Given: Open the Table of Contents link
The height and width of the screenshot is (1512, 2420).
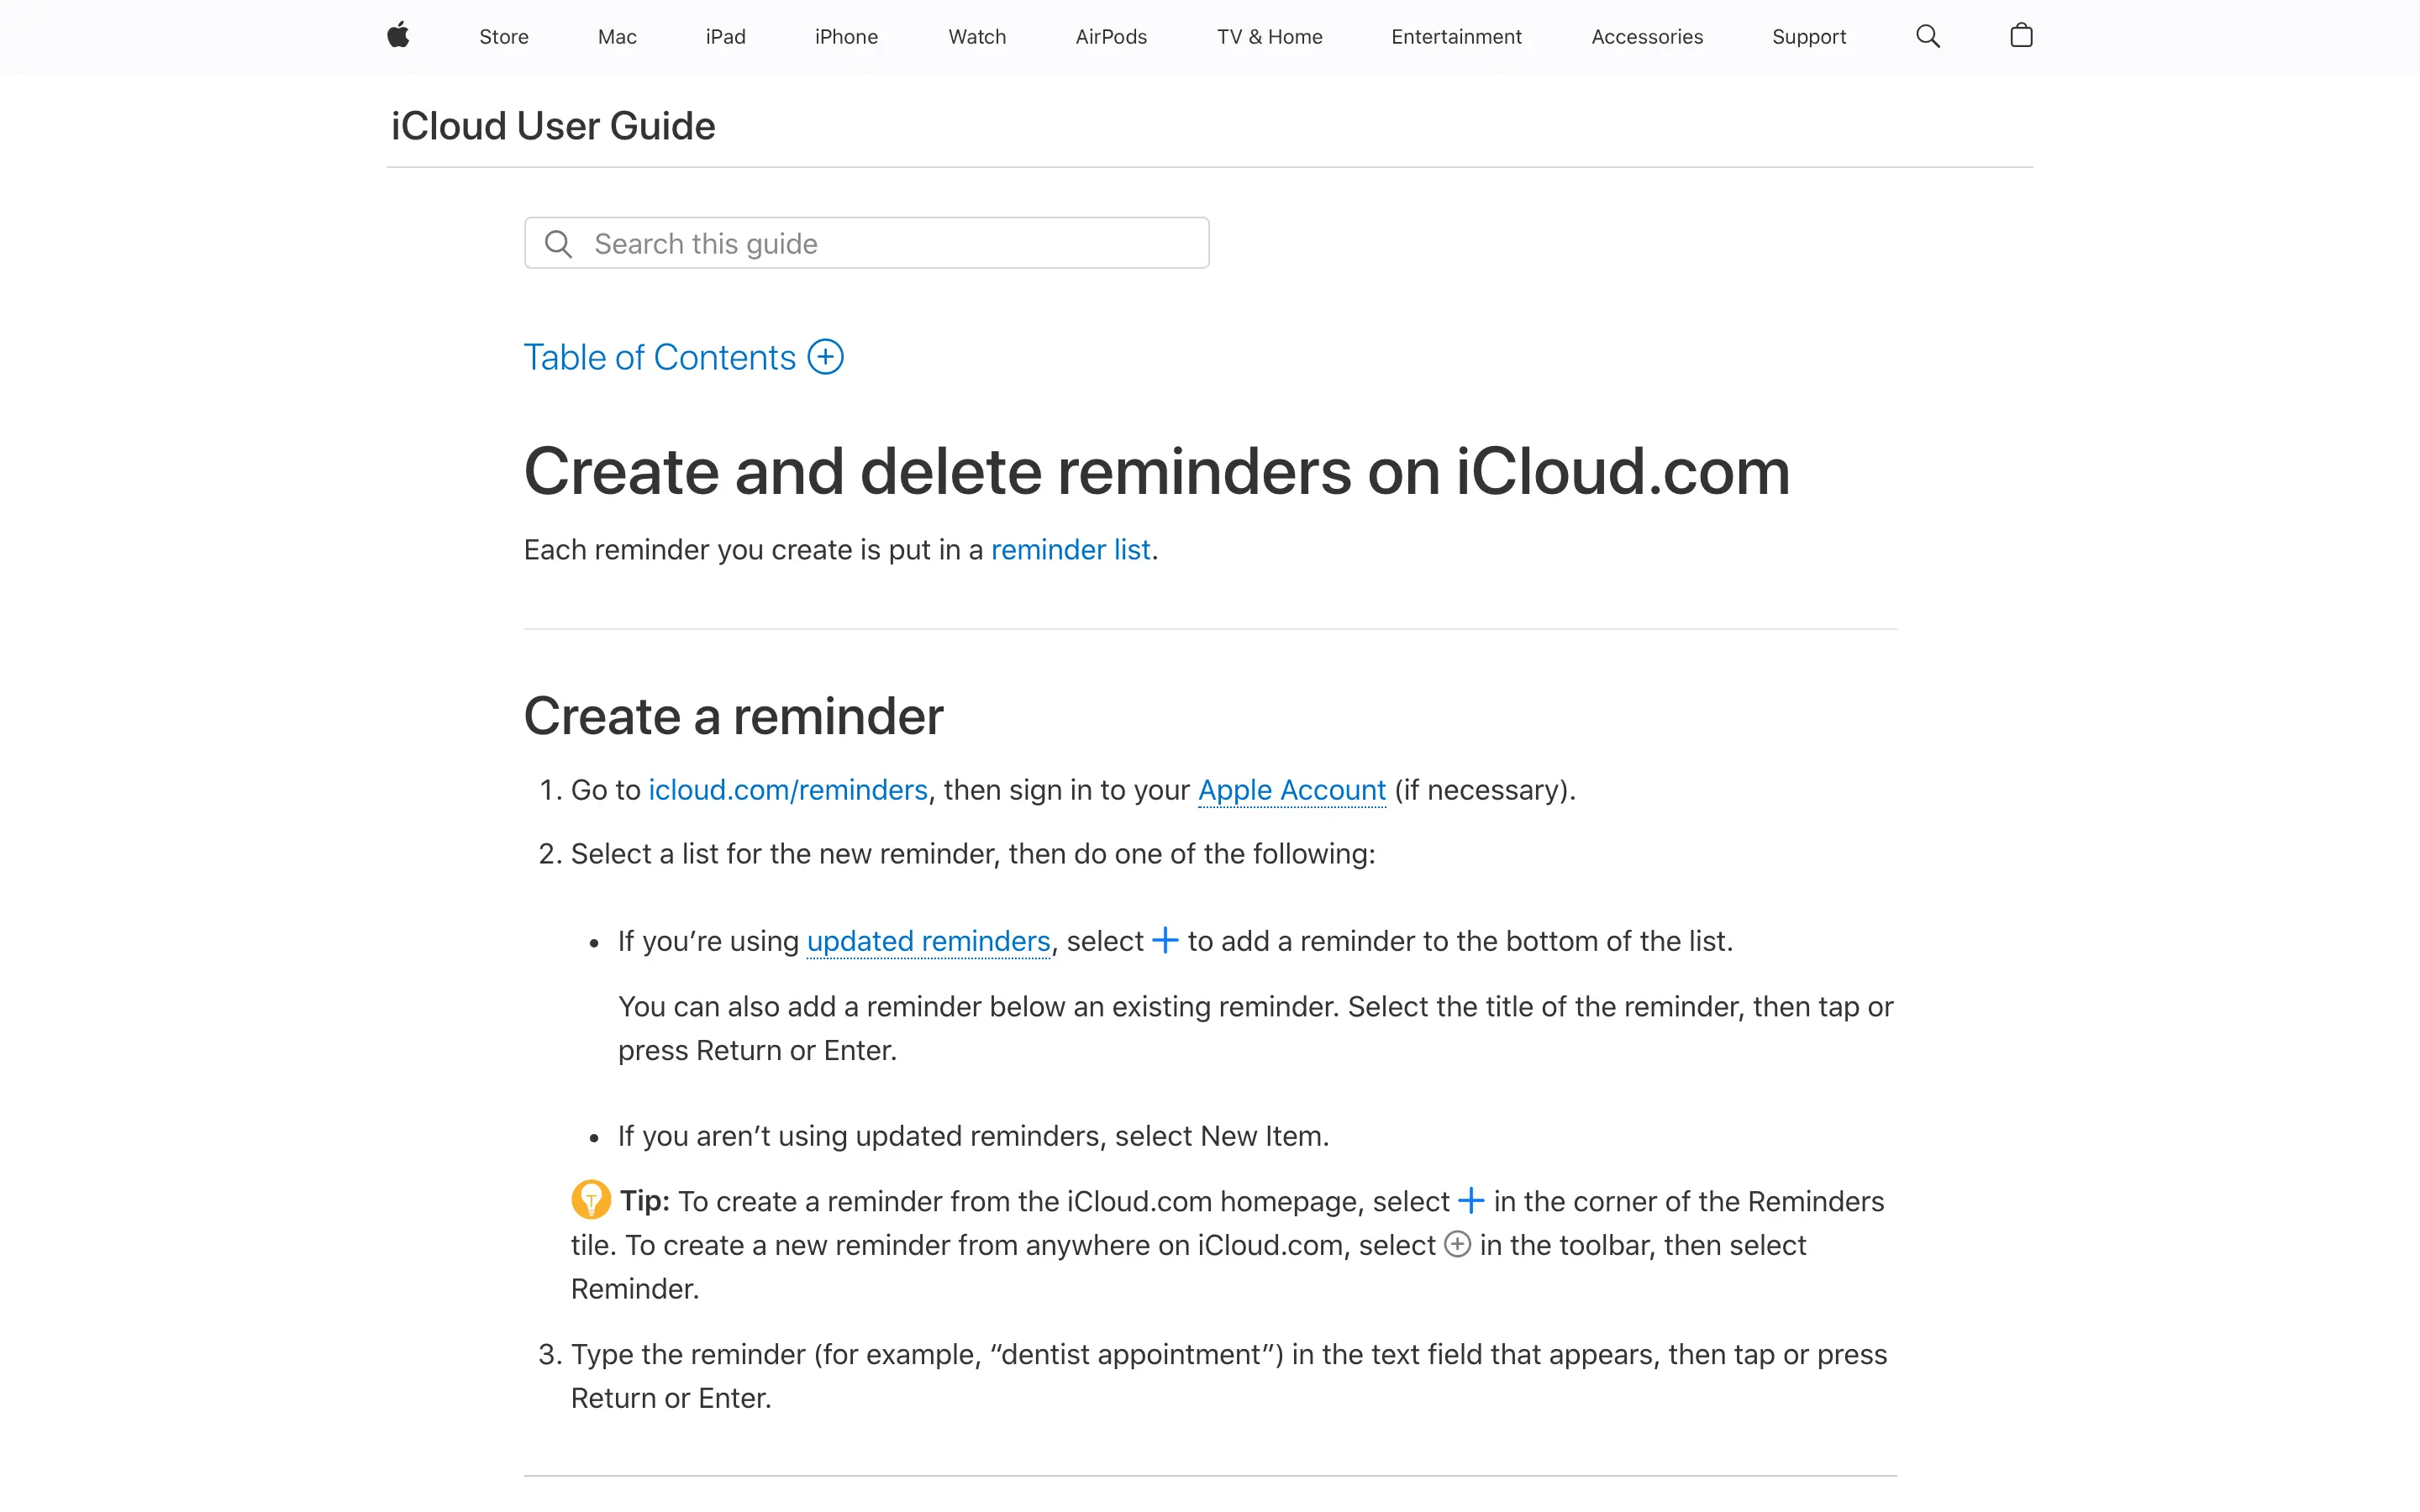Looking at the screenshot, I should click(x=659, y=357).
